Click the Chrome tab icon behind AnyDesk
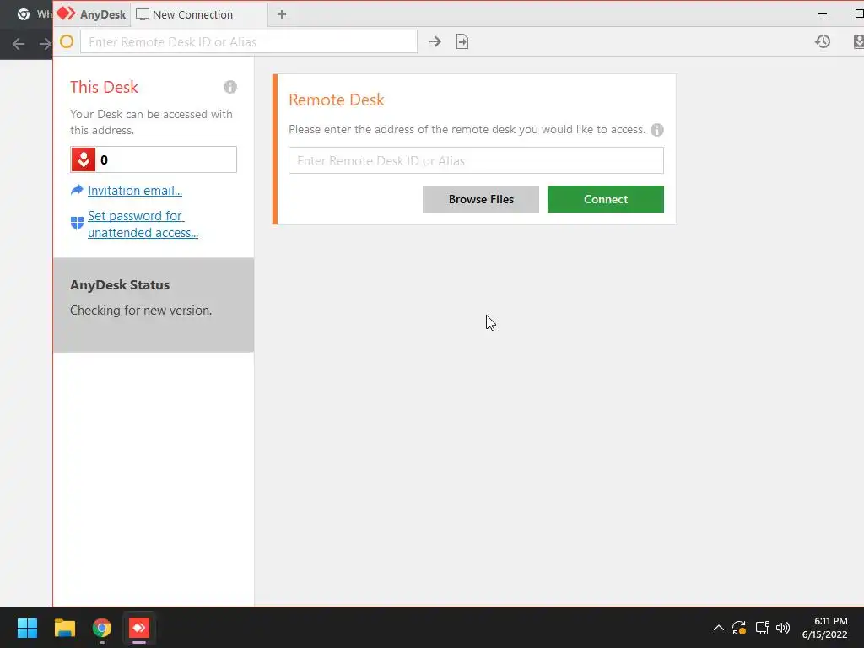 [24, 14]
